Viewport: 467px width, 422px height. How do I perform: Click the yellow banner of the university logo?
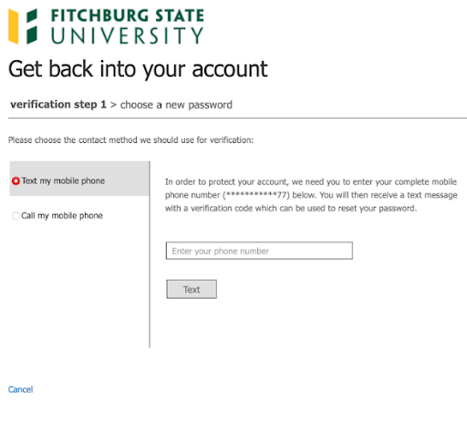coord(14,26)
